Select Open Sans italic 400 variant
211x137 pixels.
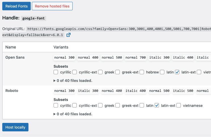pyautogui.click(x=183, y=58)
